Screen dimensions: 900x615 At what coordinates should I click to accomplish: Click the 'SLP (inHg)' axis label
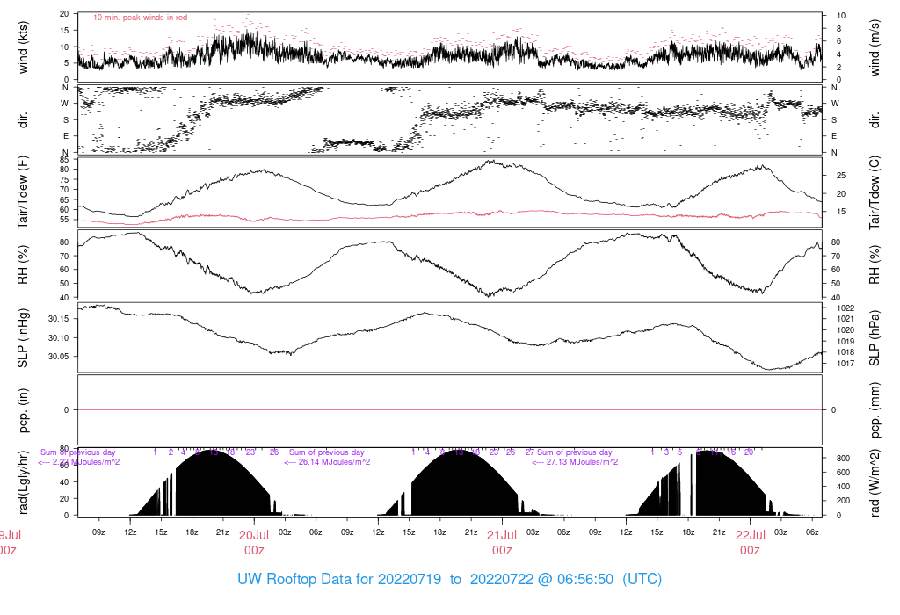click(x=23, y=338)
